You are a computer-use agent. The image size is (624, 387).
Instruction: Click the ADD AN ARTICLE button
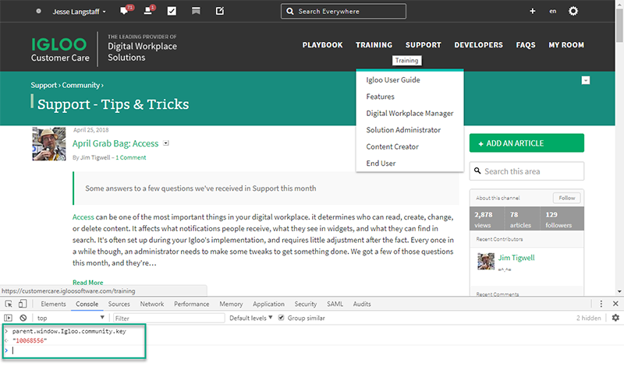click(526, 143)
